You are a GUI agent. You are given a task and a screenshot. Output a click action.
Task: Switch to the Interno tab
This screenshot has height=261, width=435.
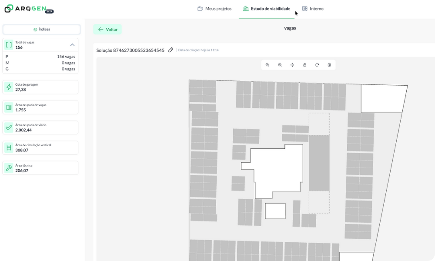point(313,9)
